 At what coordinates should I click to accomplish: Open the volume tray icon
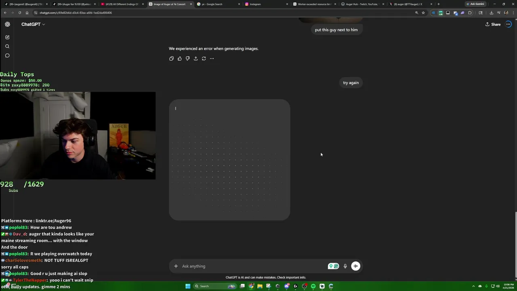click(x=498, y=286)
